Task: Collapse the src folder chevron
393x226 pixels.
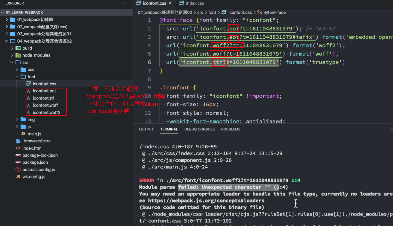Action: pyautogui.click(x=12, y=62)
